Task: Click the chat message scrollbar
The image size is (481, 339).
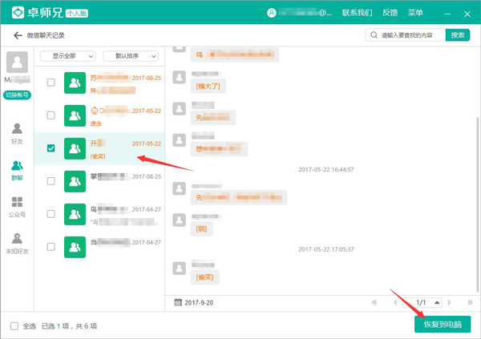Action: coord(477,204)
